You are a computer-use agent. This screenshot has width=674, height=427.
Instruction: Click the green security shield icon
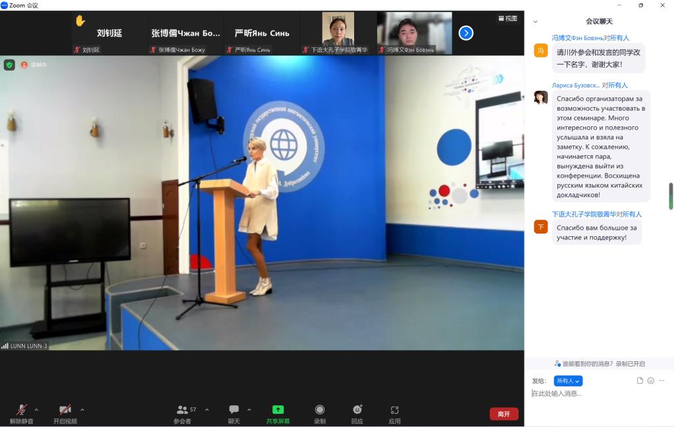pos(9,64)
